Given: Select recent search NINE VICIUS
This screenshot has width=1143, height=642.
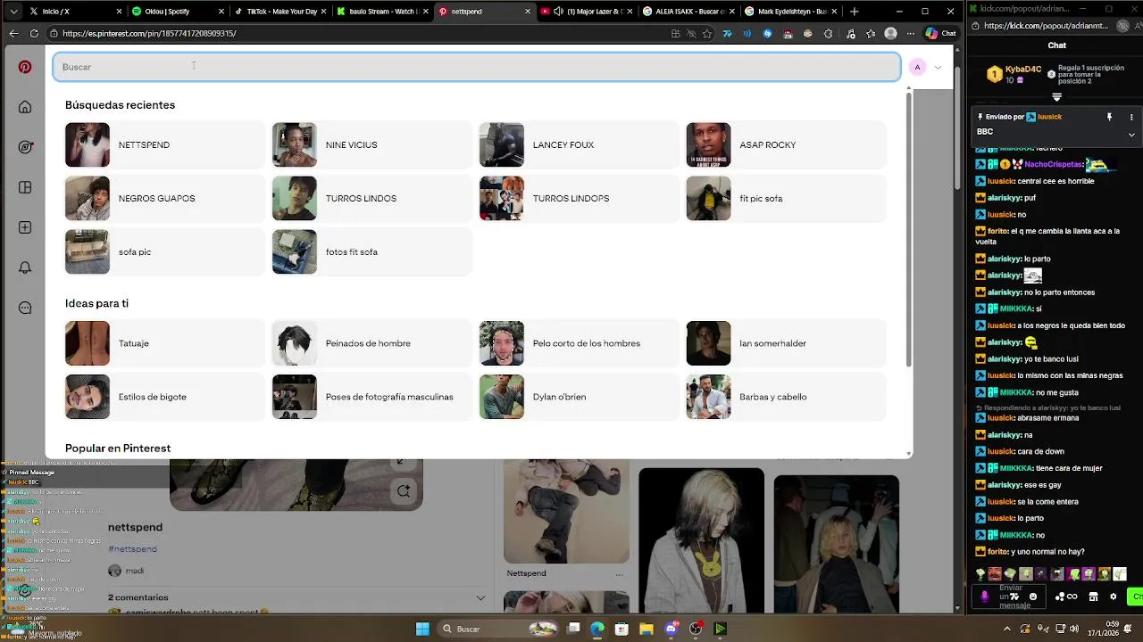Looking at the screenshot, I should (371, 144).
